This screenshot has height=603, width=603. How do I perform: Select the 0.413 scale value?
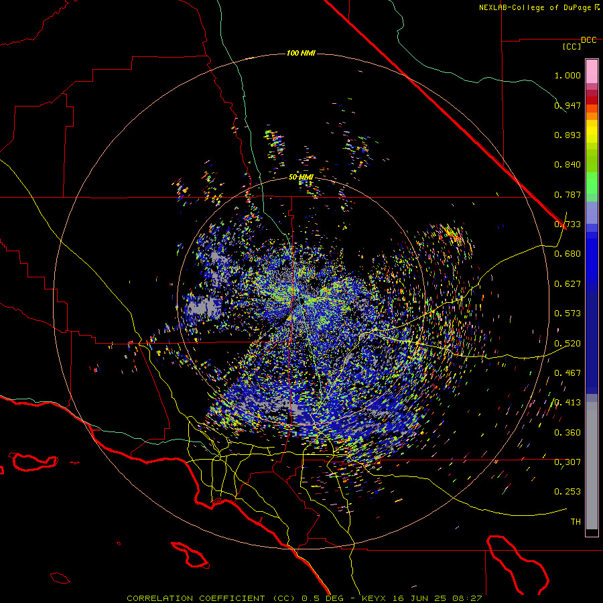click(x=567, y=403)
